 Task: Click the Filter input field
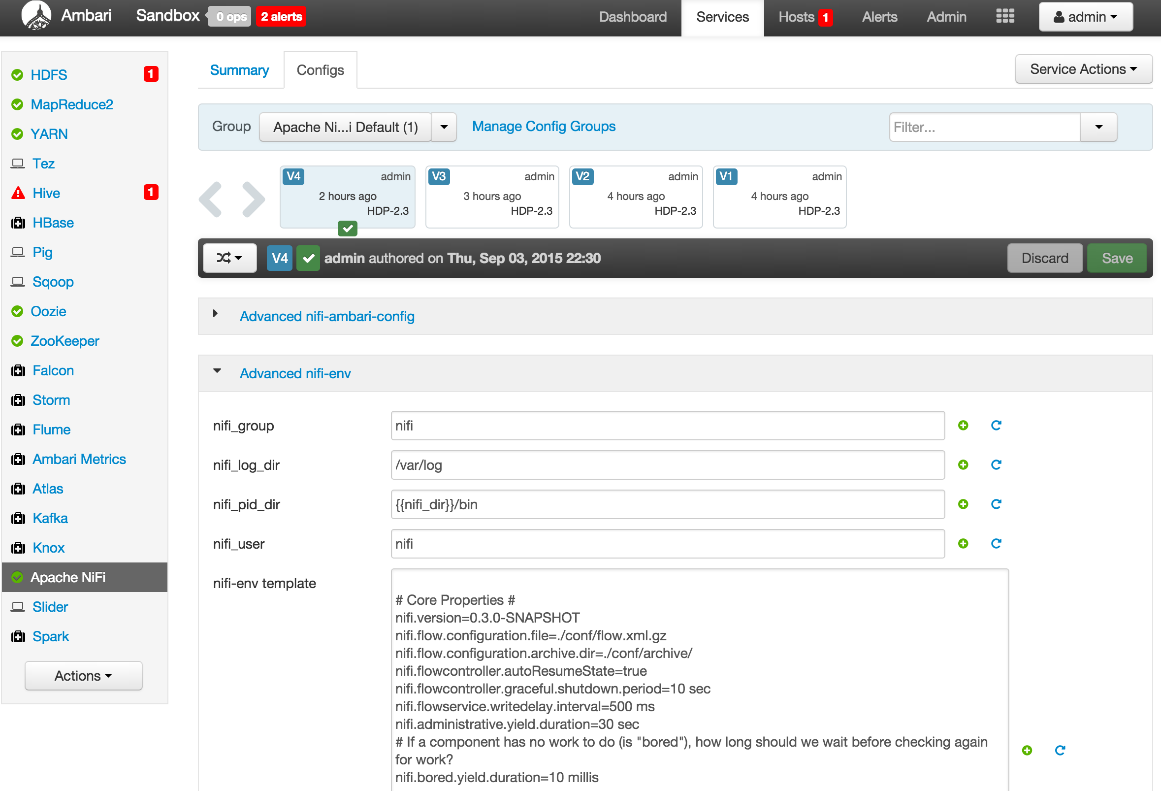984,127
